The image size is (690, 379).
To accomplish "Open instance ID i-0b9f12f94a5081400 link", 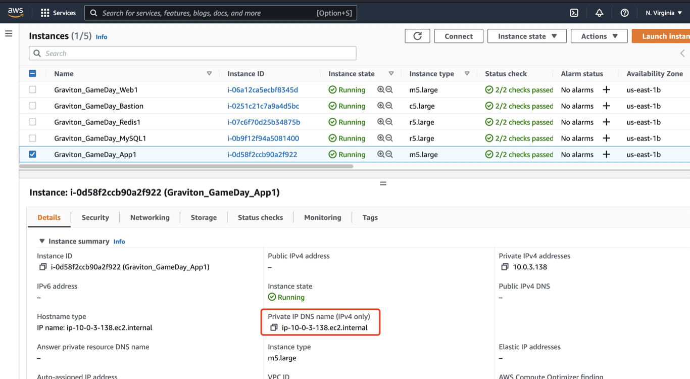I will [x=263, y=138].
